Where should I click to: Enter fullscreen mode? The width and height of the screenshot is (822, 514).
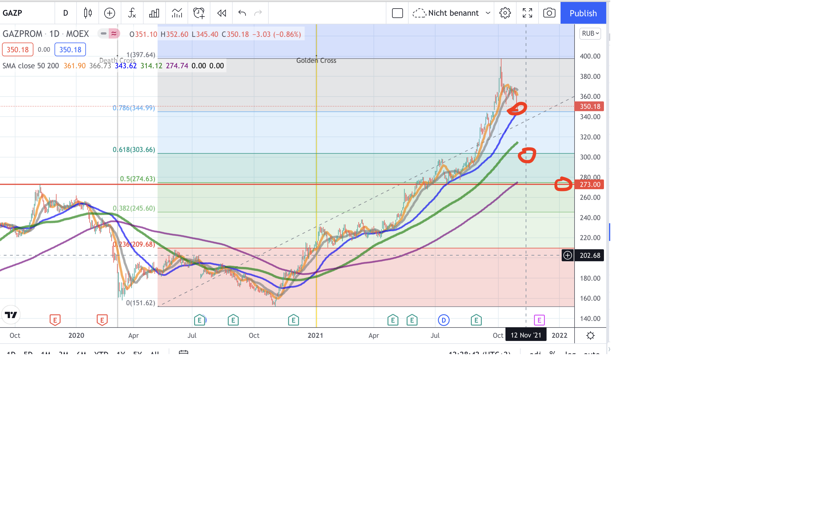pyautogui.click(x=527, y=13)
